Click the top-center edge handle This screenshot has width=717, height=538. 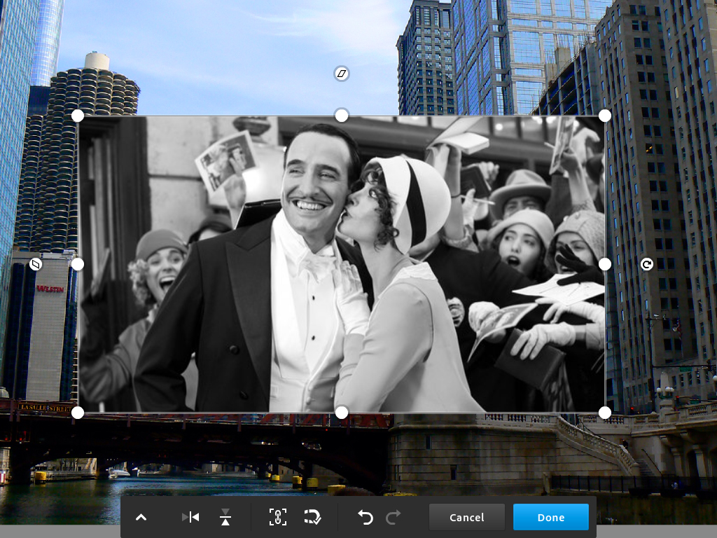coord(342,116)
